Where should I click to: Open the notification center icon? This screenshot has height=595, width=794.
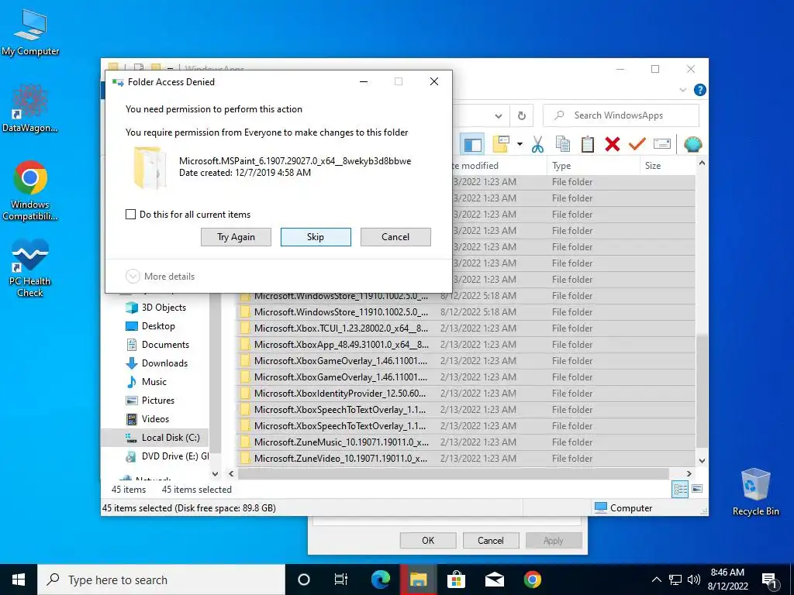point(769,580)
